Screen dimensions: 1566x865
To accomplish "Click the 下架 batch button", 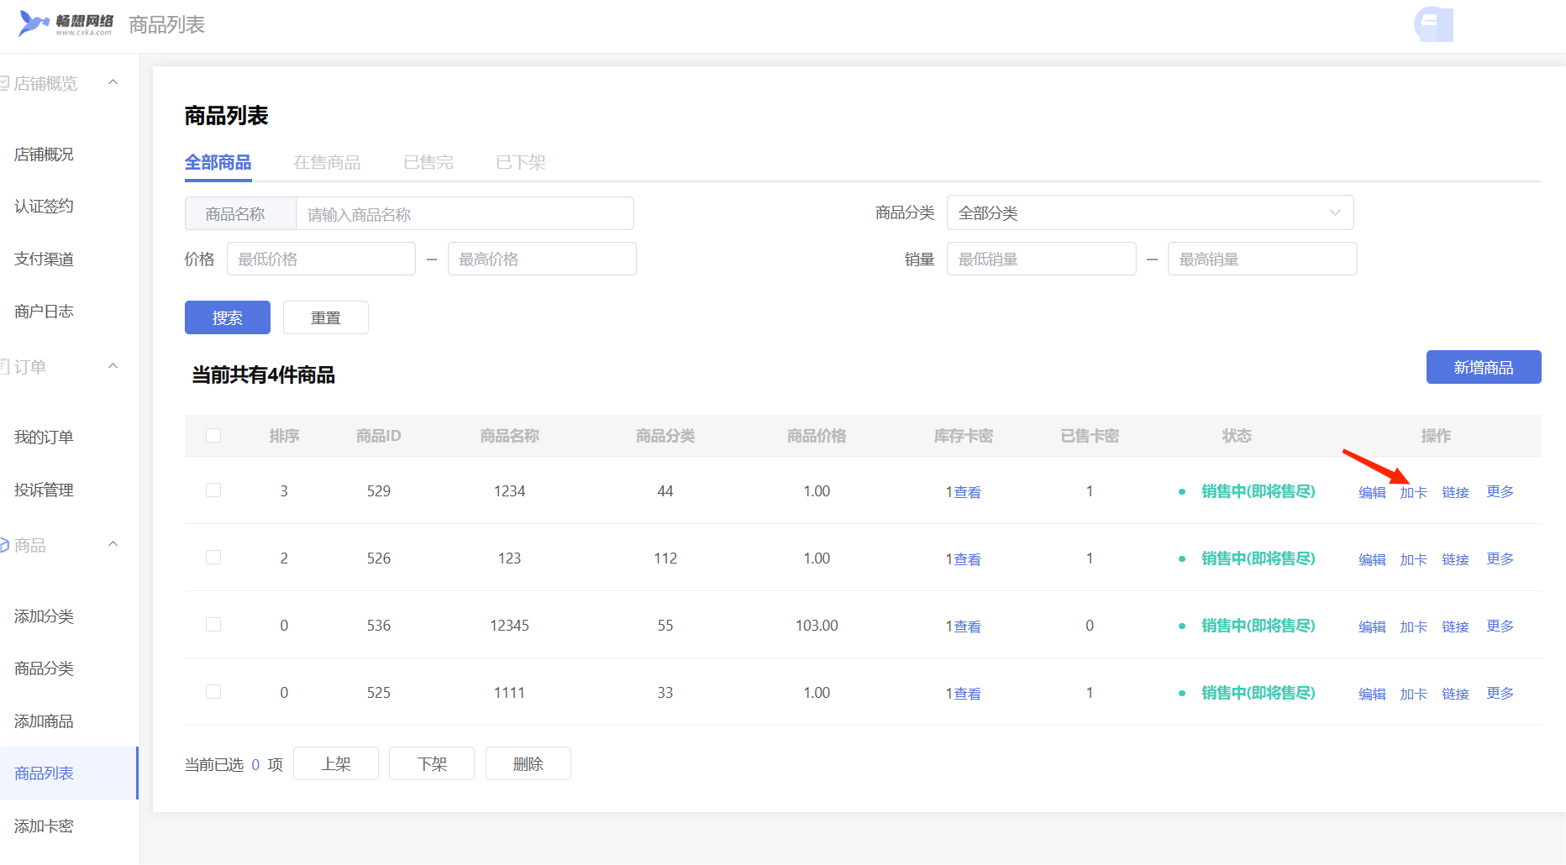I will click(x=432, y=763).
